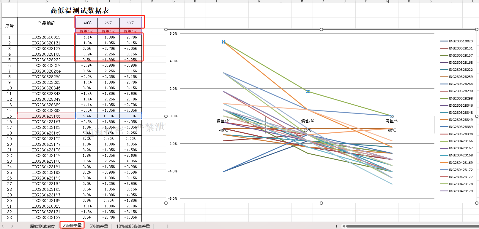Select legend entry IDG230423169 in the chart

456,163
